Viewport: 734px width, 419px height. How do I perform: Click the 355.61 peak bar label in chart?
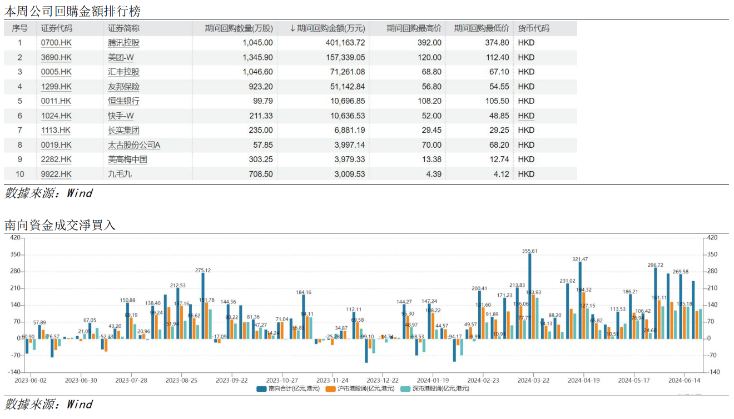[530, 251]
